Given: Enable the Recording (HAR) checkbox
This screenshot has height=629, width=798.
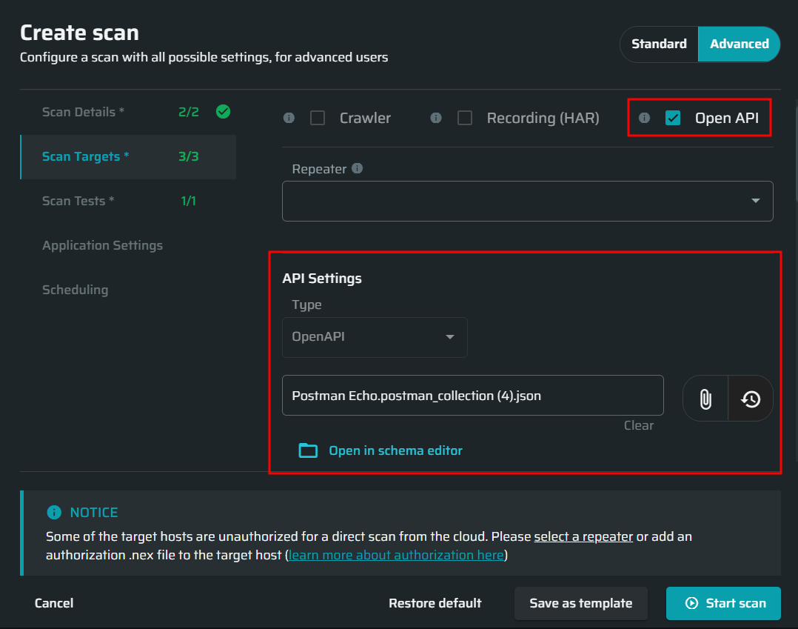Looking at the screenshot, I should click(x=465, y=118).
